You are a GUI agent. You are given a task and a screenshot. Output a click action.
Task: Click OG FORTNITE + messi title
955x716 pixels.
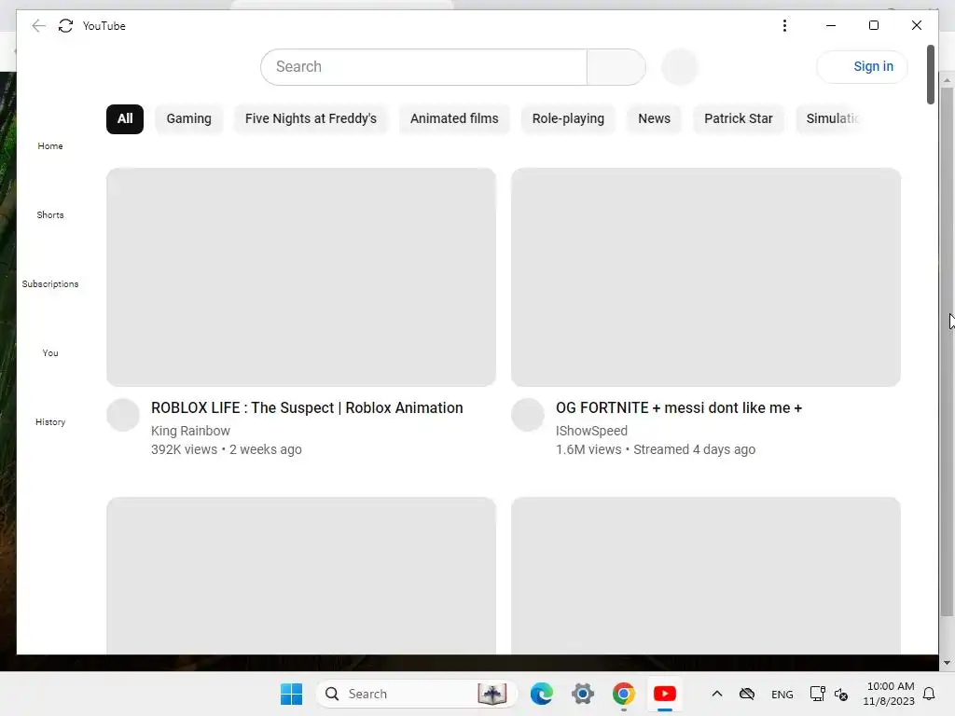679,408
